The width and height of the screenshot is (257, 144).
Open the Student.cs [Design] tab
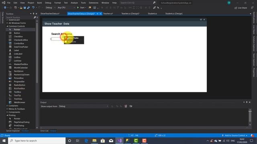click(174, 14)
